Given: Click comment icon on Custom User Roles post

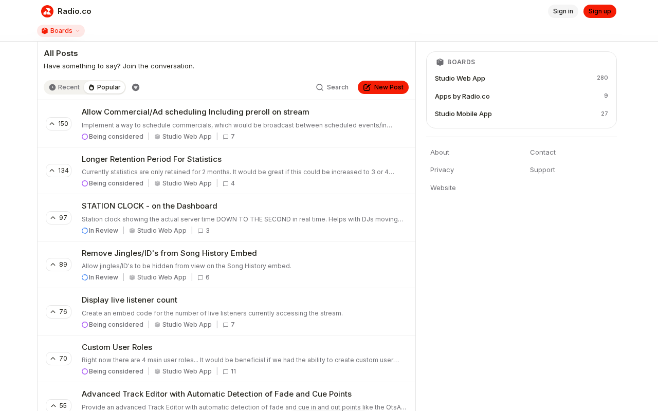Looking at the screenshot, I should [226, 372].
